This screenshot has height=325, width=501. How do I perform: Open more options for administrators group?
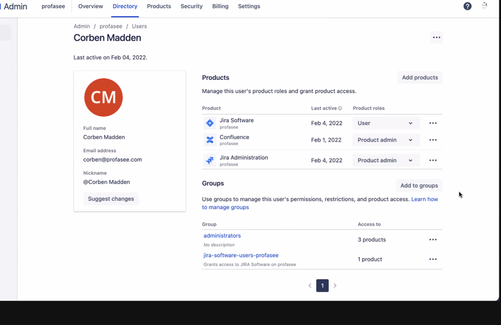(433, 239)
